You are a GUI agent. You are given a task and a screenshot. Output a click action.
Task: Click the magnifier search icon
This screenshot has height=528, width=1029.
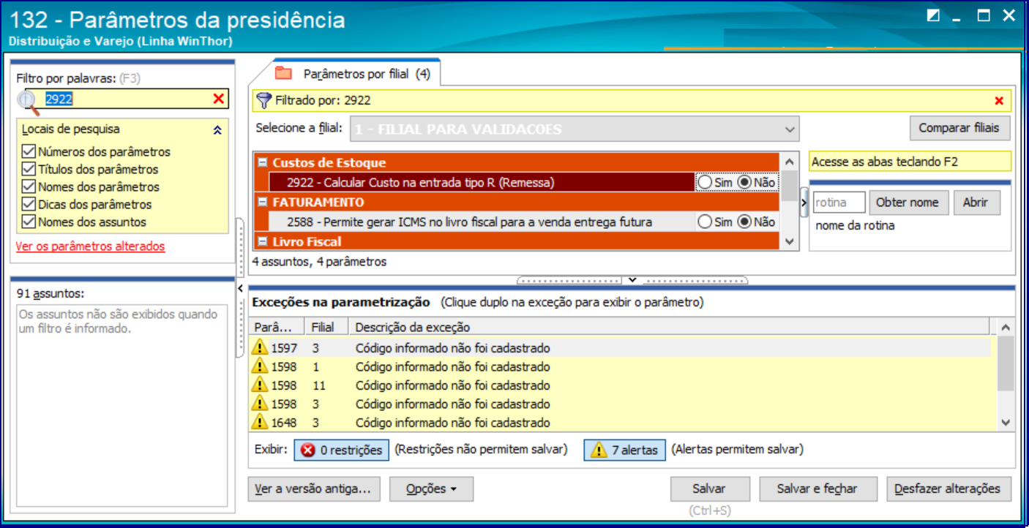(x=28, y=102)
